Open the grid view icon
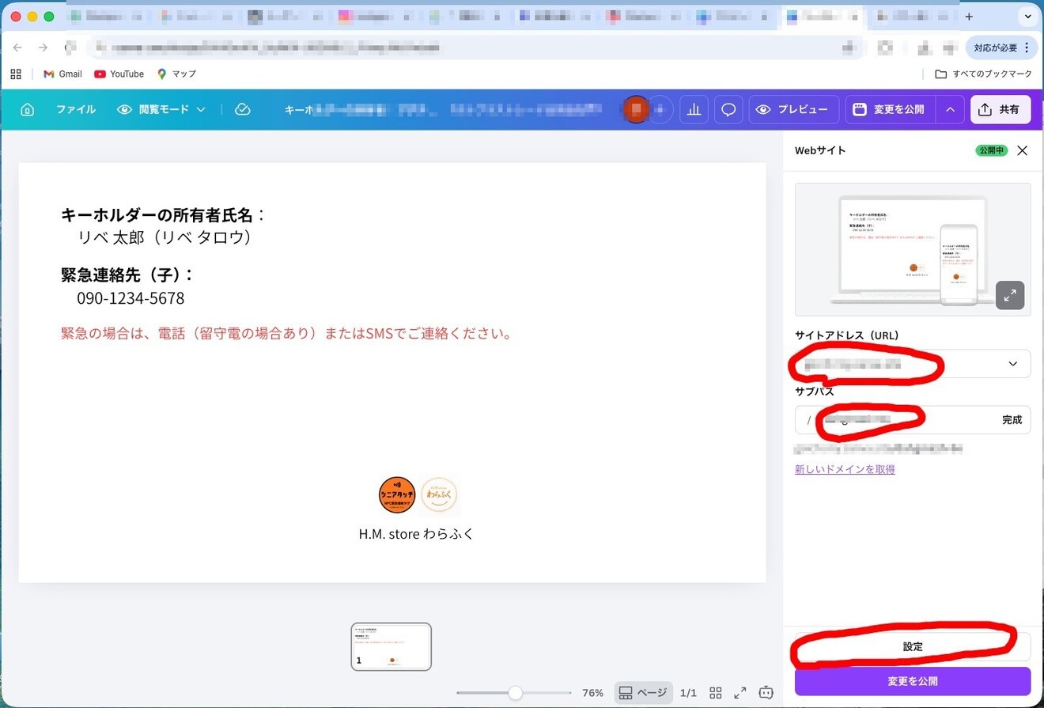 tap(716, 693)
